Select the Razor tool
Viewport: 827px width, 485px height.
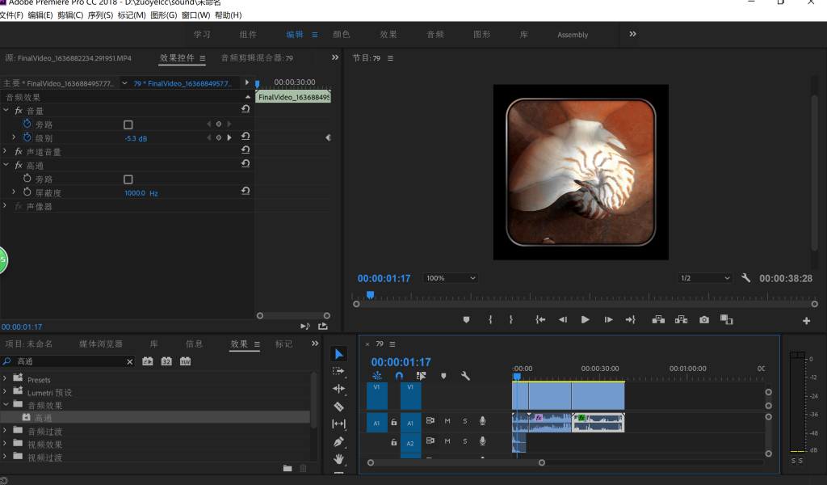pyautogui.click(x=338, y=407)
